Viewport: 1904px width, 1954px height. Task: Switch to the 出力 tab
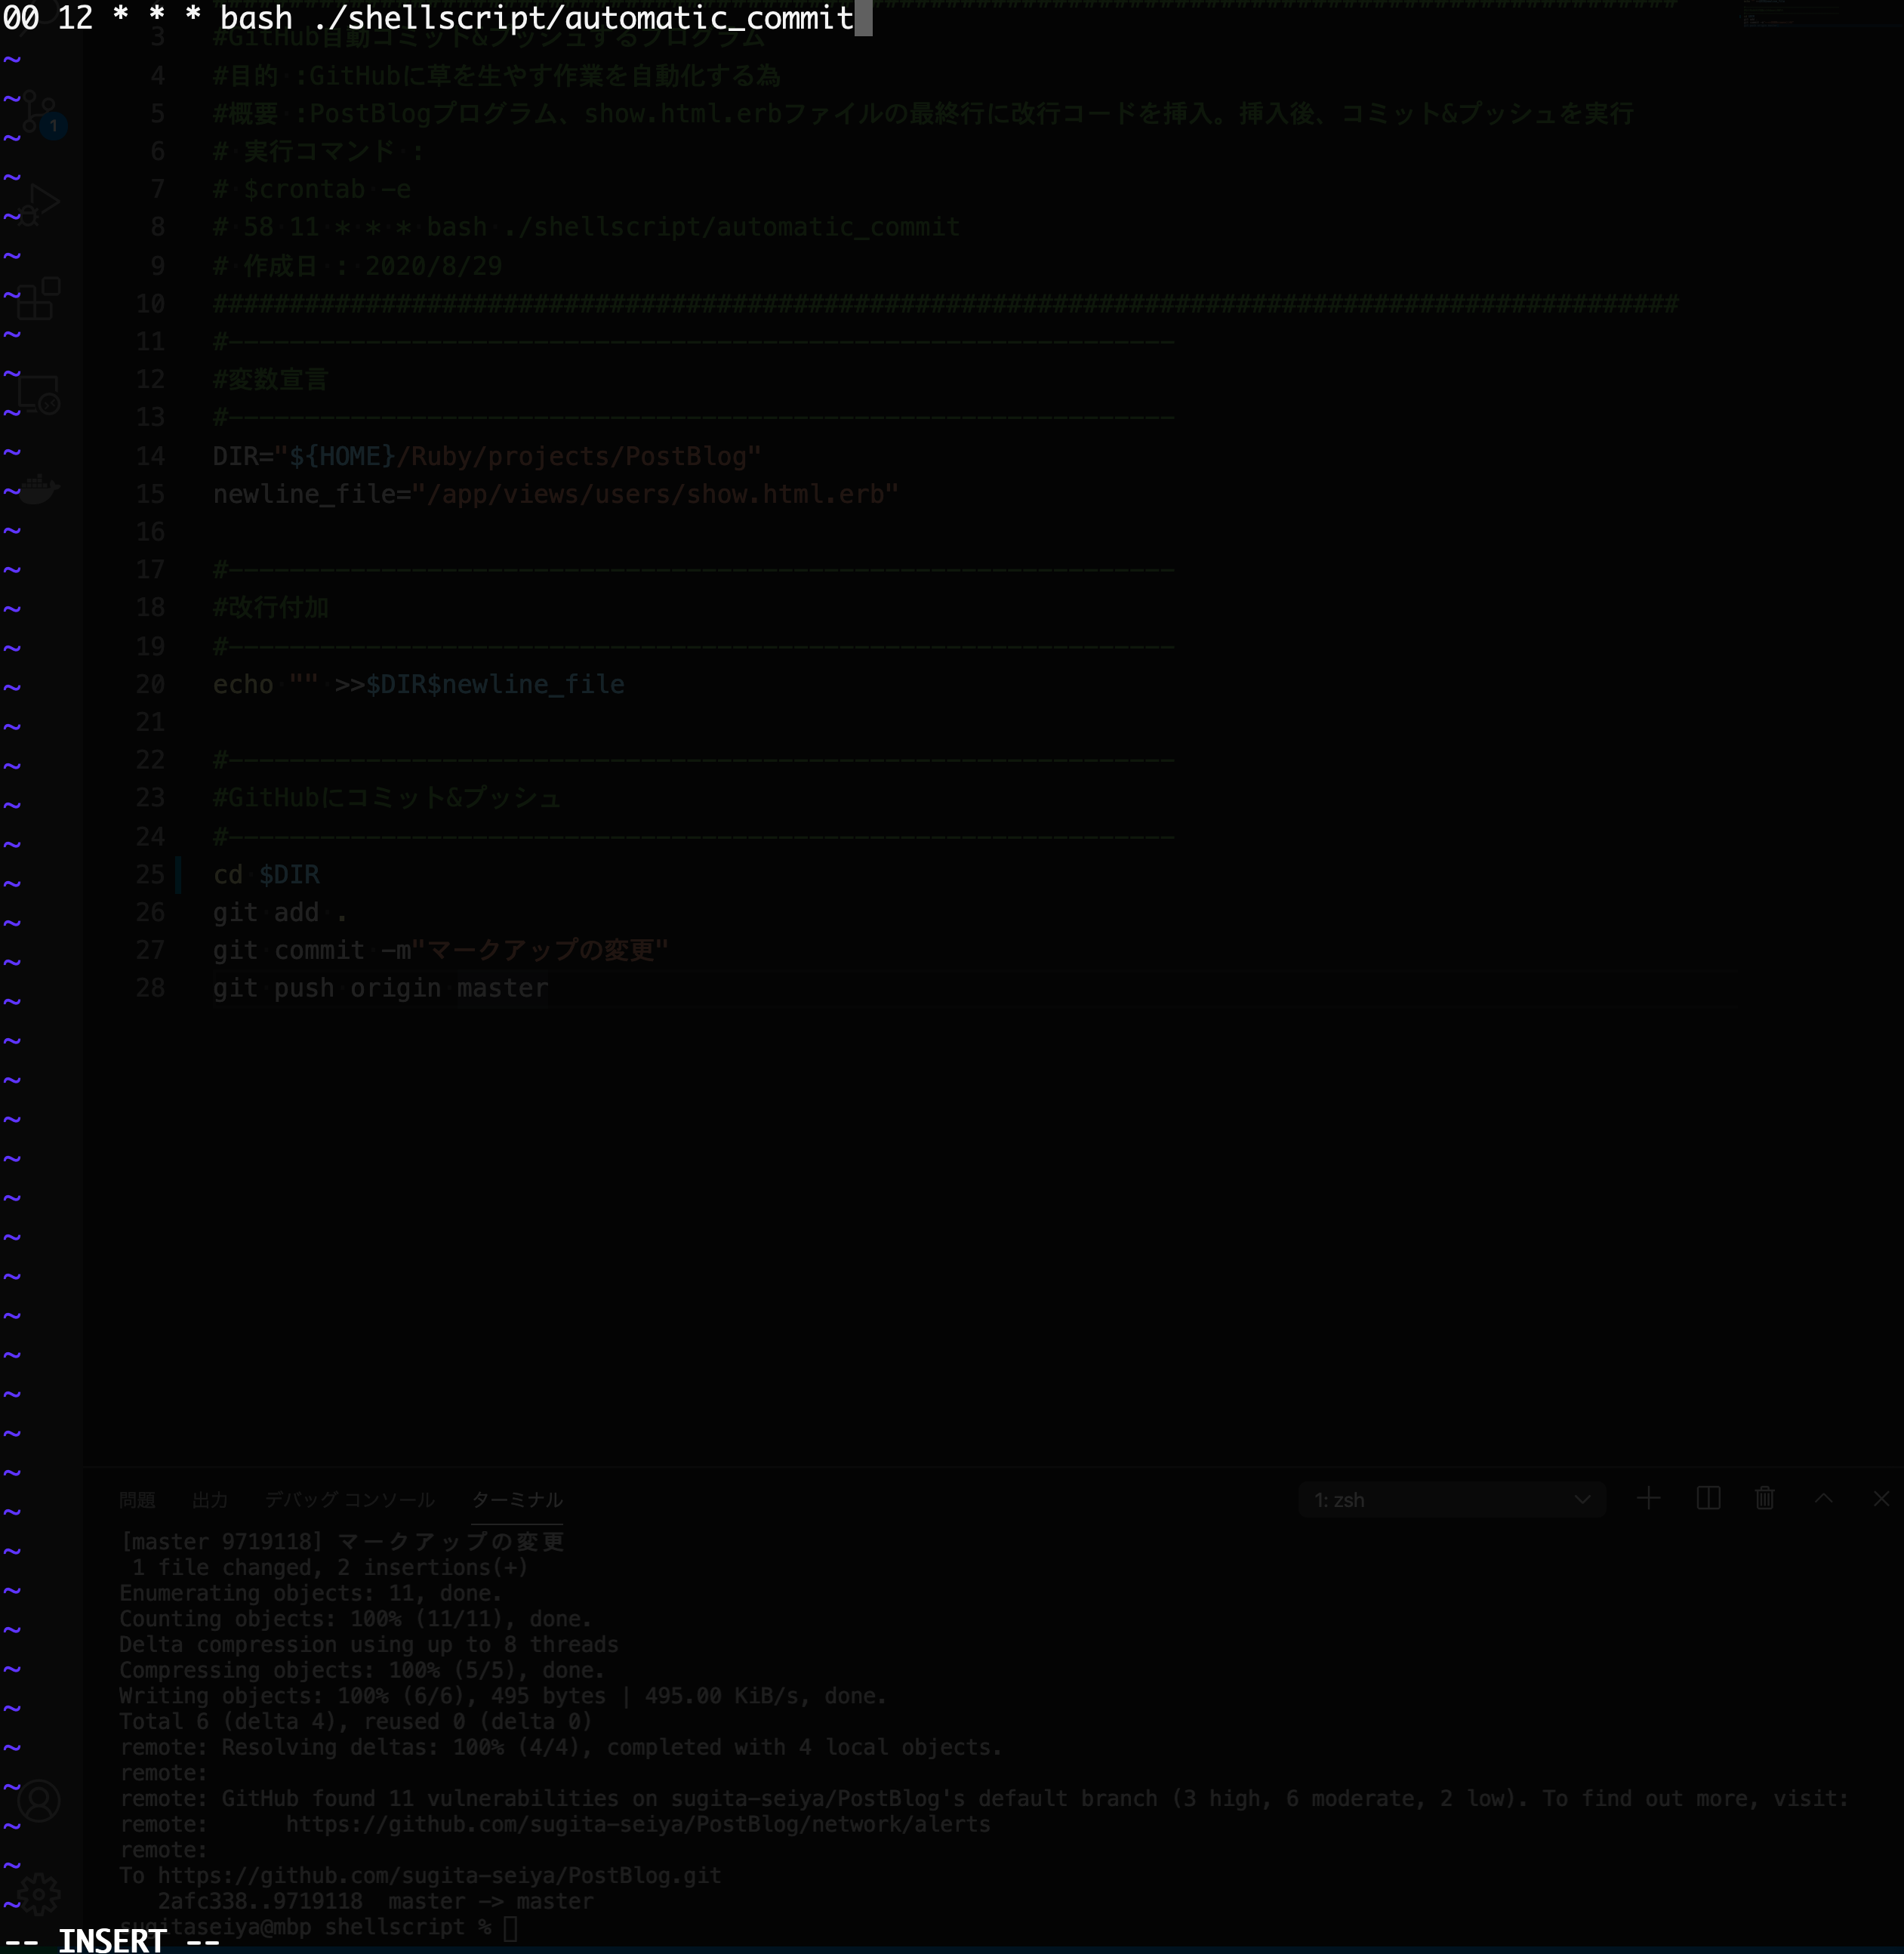(x=210, y=1500)
